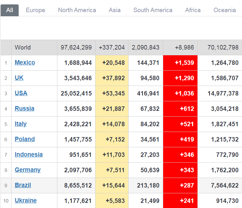Click Mexico's red +1,539 new deaths cell

coord(180,63)
